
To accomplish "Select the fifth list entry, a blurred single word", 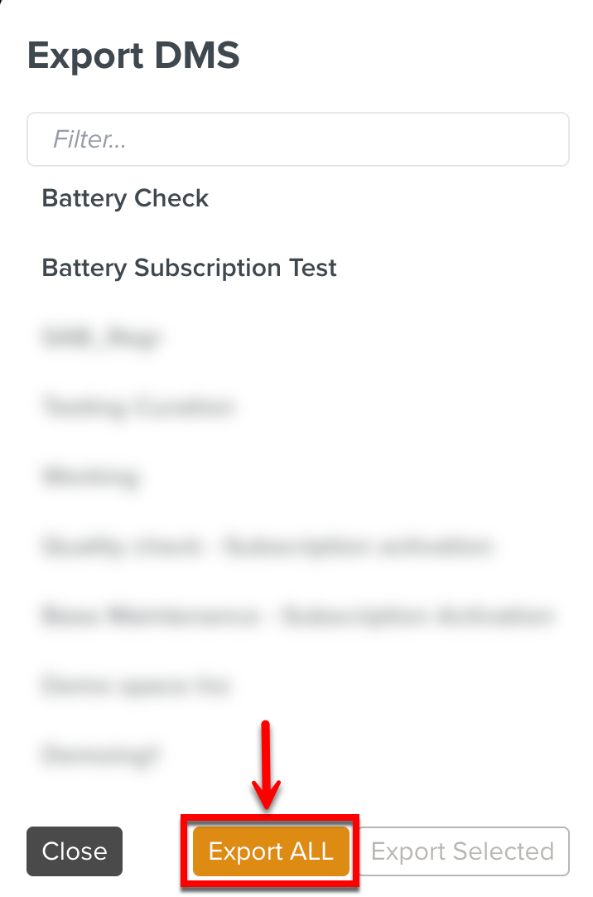I will pos(90,477).
